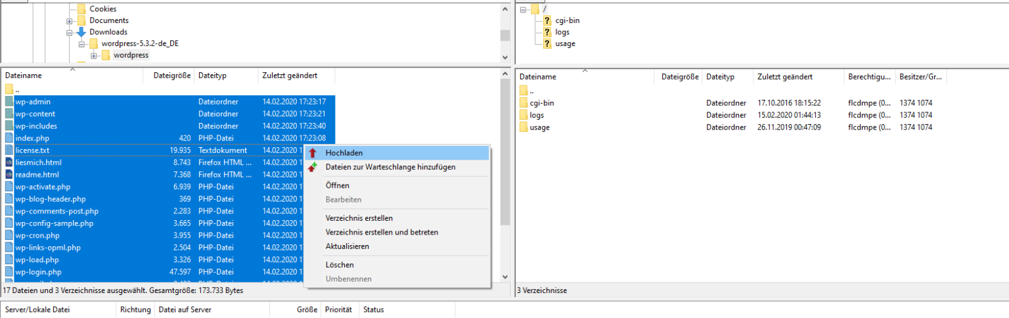Click the parent directory folder in local list
The height and width of the screenshot is (318, 1009).
click(x=9, y=89)
